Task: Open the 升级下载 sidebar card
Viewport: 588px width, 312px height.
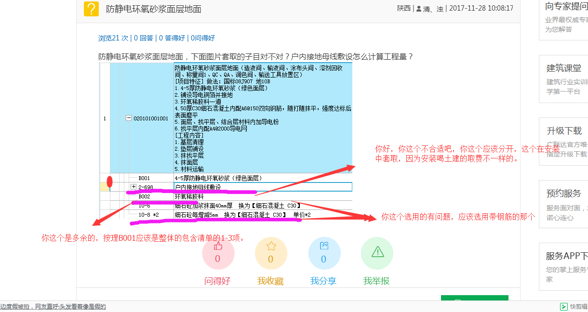Action: 563,142
